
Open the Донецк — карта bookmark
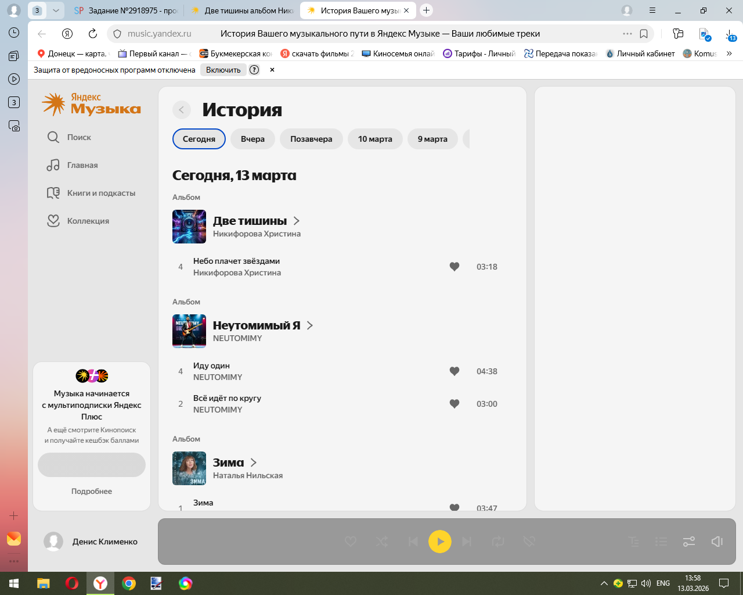tap(72, 53)
